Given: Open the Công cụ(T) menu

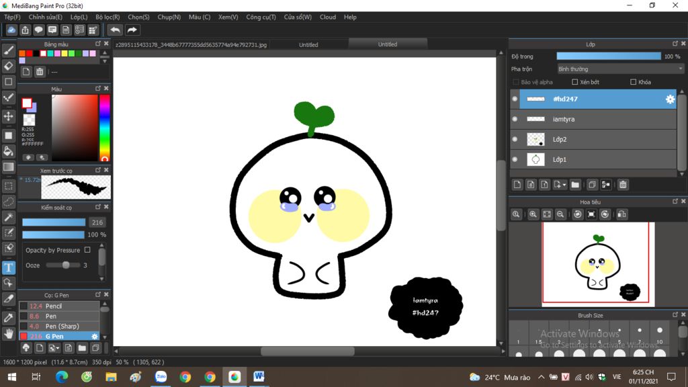Looking at the screenshot, I should coord(261,17).
